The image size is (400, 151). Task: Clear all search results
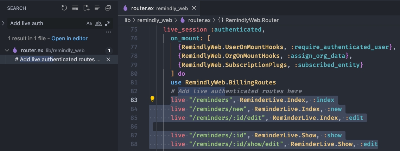[75, 8]
